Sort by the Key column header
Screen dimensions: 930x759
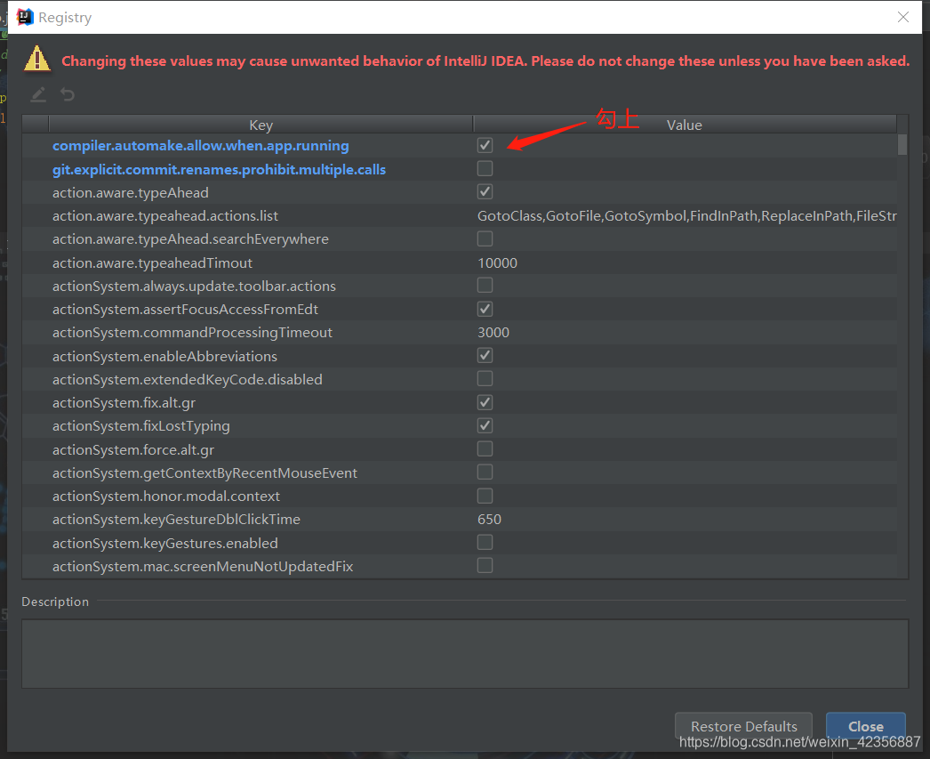click(x=261, y=125)
